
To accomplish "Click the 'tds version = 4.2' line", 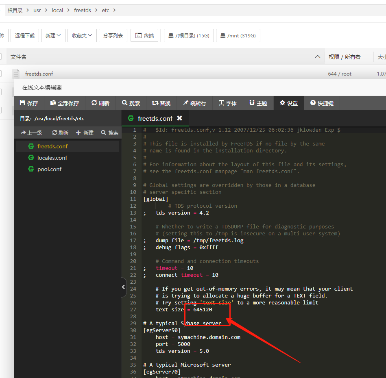I will pos(182,213).
